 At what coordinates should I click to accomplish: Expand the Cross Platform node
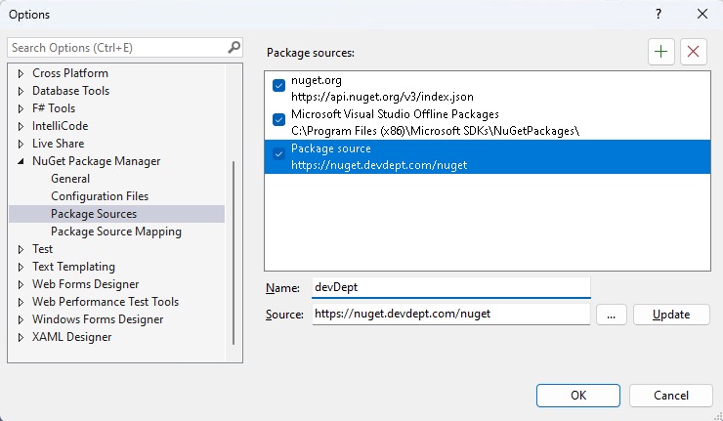click(x=21, y=73)
